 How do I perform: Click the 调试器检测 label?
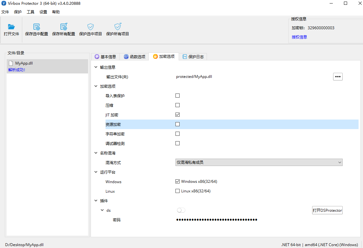115,144
